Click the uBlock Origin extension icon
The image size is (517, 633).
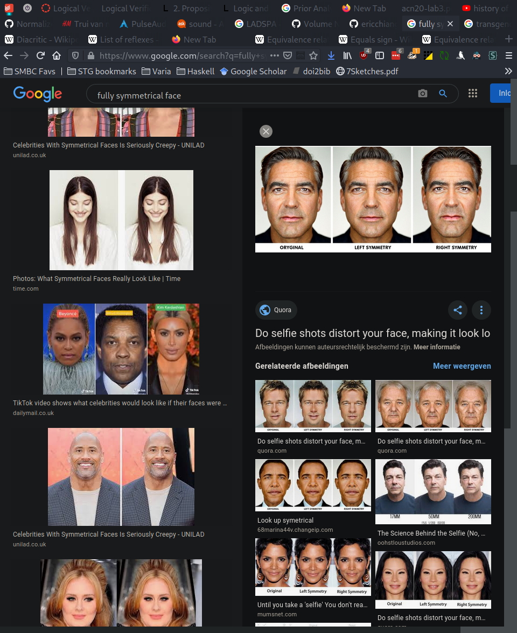[x=365, y=55]
